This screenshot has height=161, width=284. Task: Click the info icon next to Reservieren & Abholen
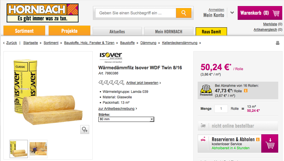coord(258,139)
